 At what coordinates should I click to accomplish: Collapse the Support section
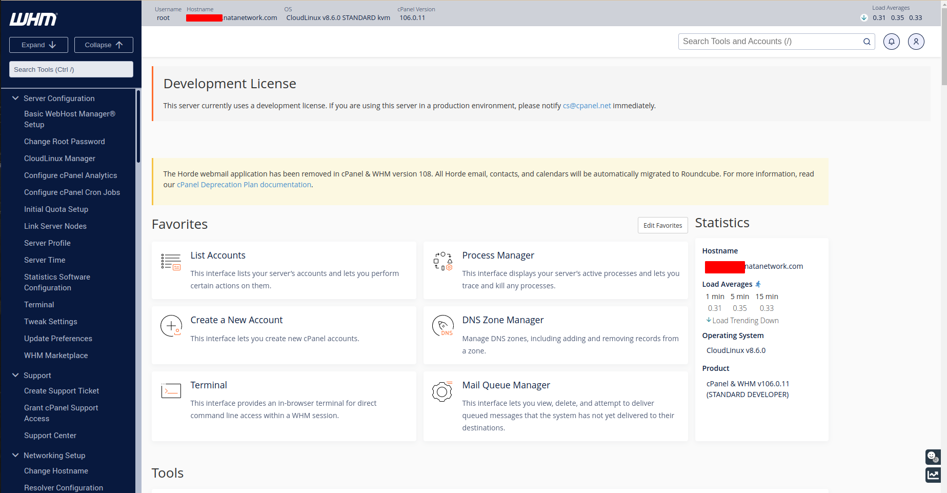tap(15, 375)
